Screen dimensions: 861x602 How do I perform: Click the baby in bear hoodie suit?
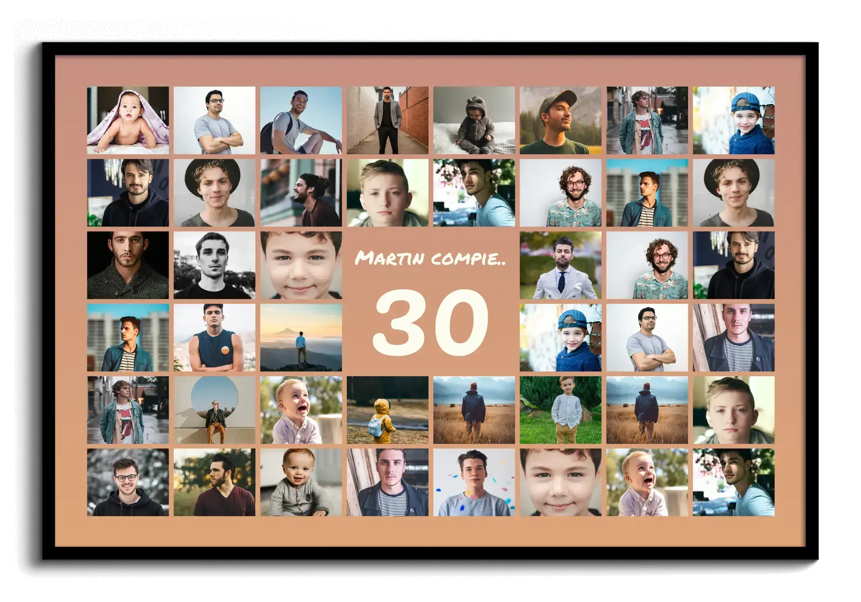[x=474, y=120]
